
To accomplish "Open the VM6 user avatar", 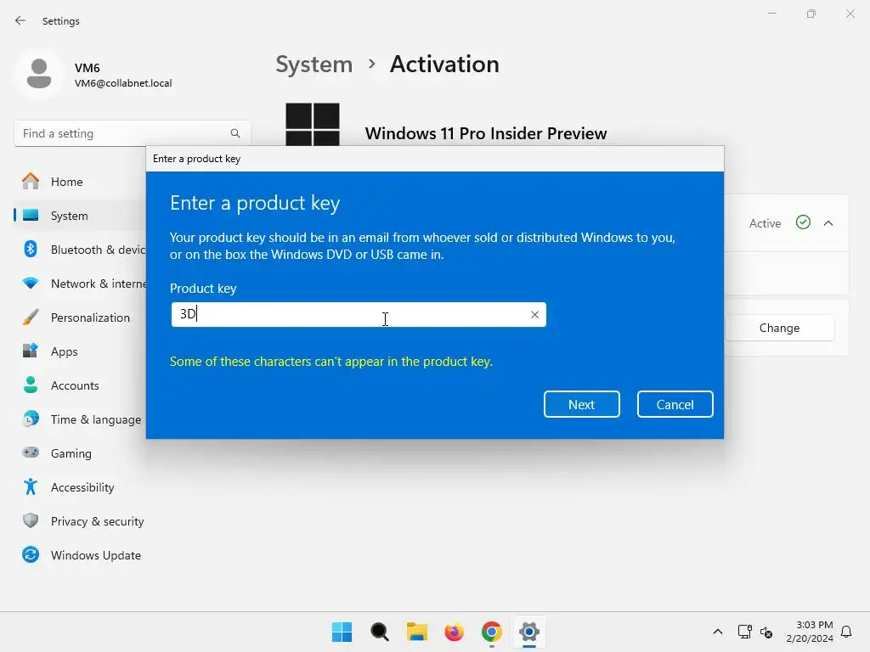I will tap(39, 73).
